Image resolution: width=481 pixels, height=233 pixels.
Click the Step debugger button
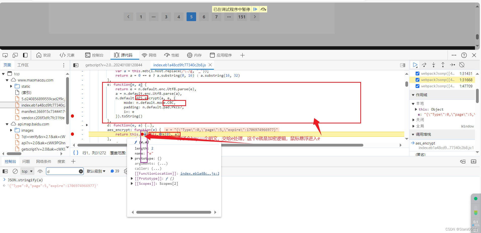click(452, 65)
